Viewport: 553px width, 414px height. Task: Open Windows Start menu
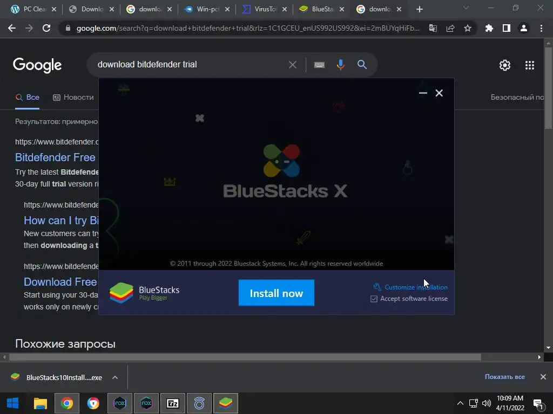pyautogui.click(x=13, y=403)
